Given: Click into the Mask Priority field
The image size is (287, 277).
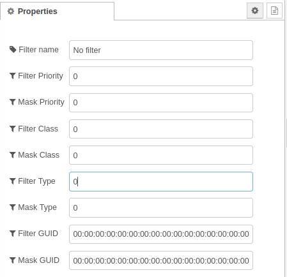Looking at the screenshot, I should (x=161, y=103).
